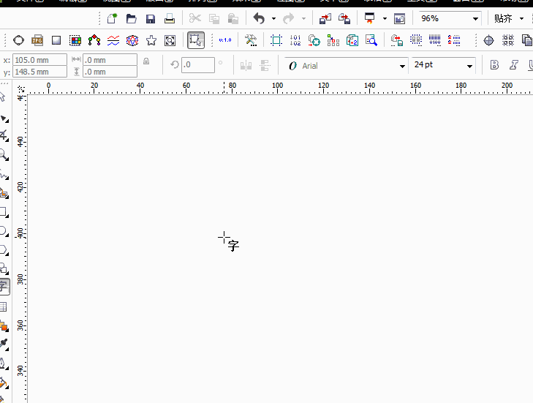The width and height of the screenshot is (533, 403).
Task: Click the Redo arrow
Action: (x=289, y=18)
